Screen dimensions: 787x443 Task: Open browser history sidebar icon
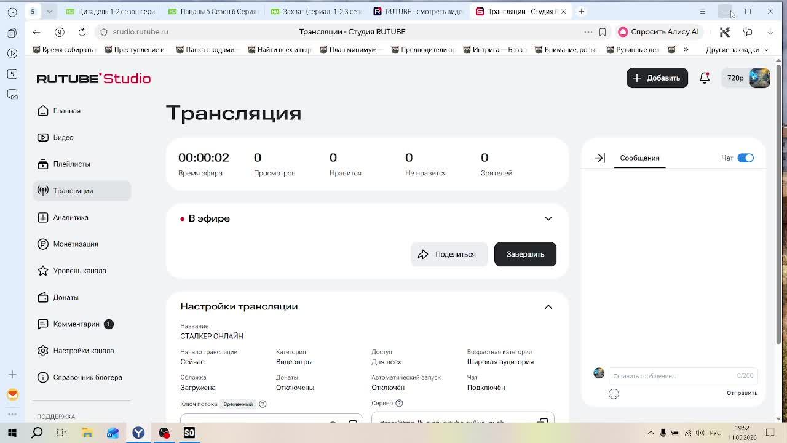pos(12,12)
